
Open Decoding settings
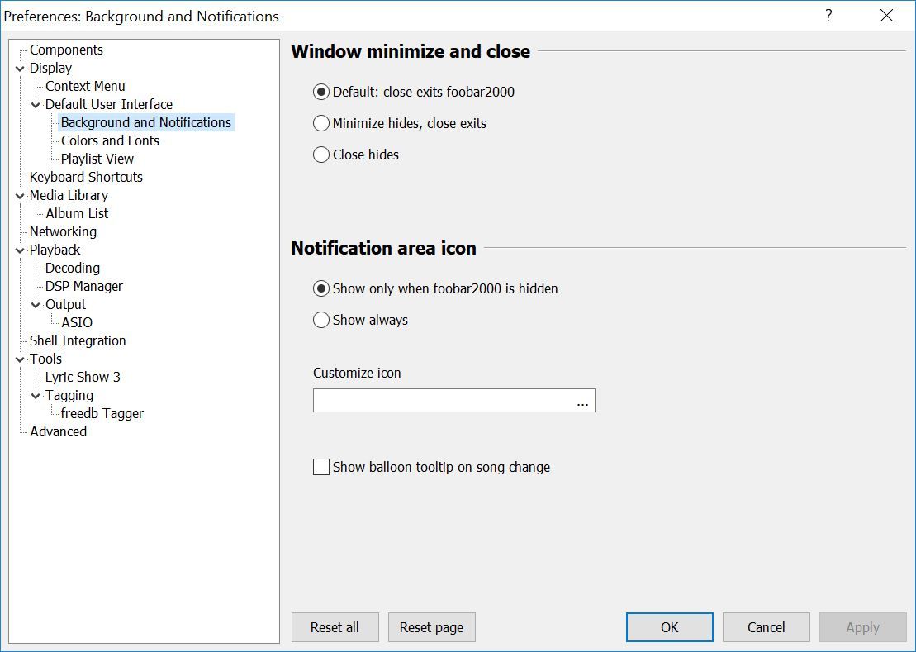tap(73, 268)
